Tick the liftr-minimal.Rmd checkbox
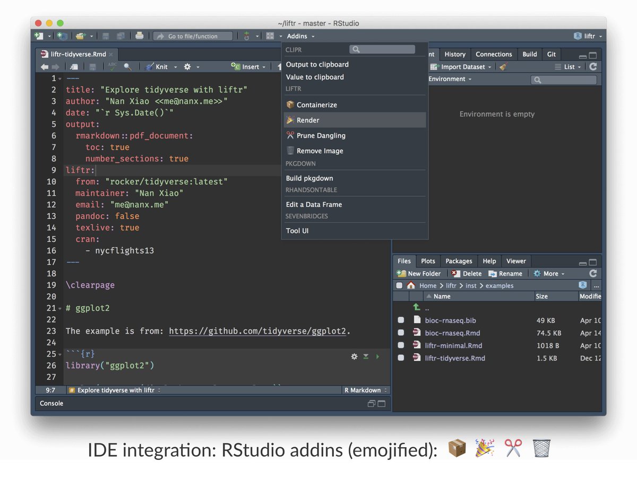 [x=401, y=345]
